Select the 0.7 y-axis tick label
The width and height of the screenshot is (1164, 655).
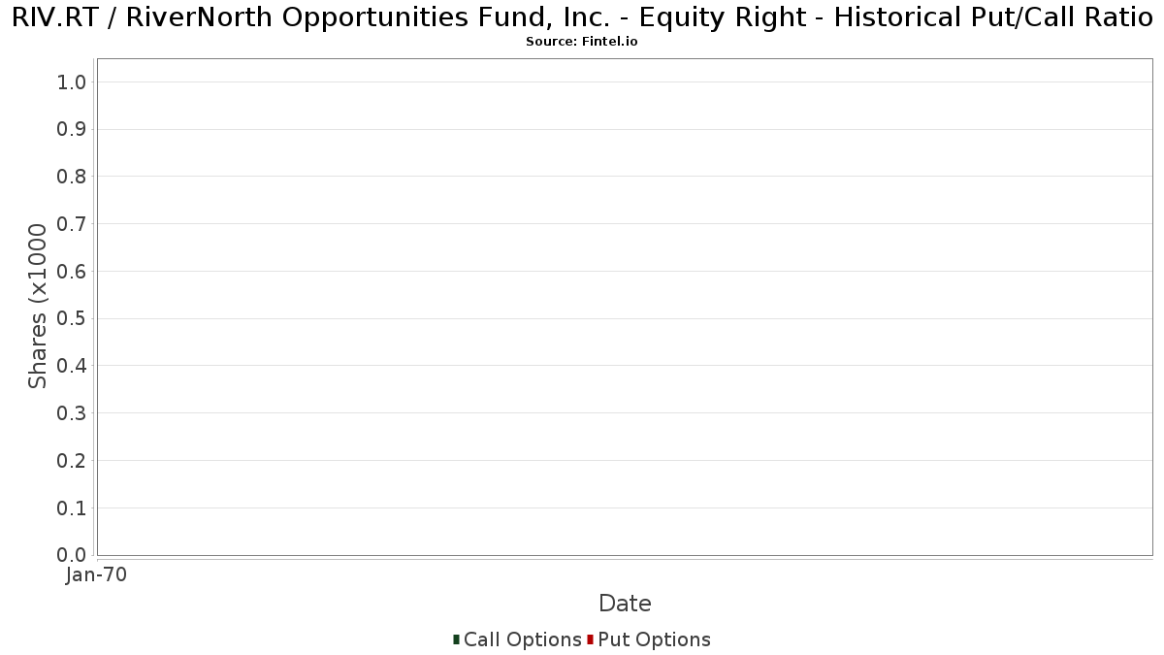point(72,224)
